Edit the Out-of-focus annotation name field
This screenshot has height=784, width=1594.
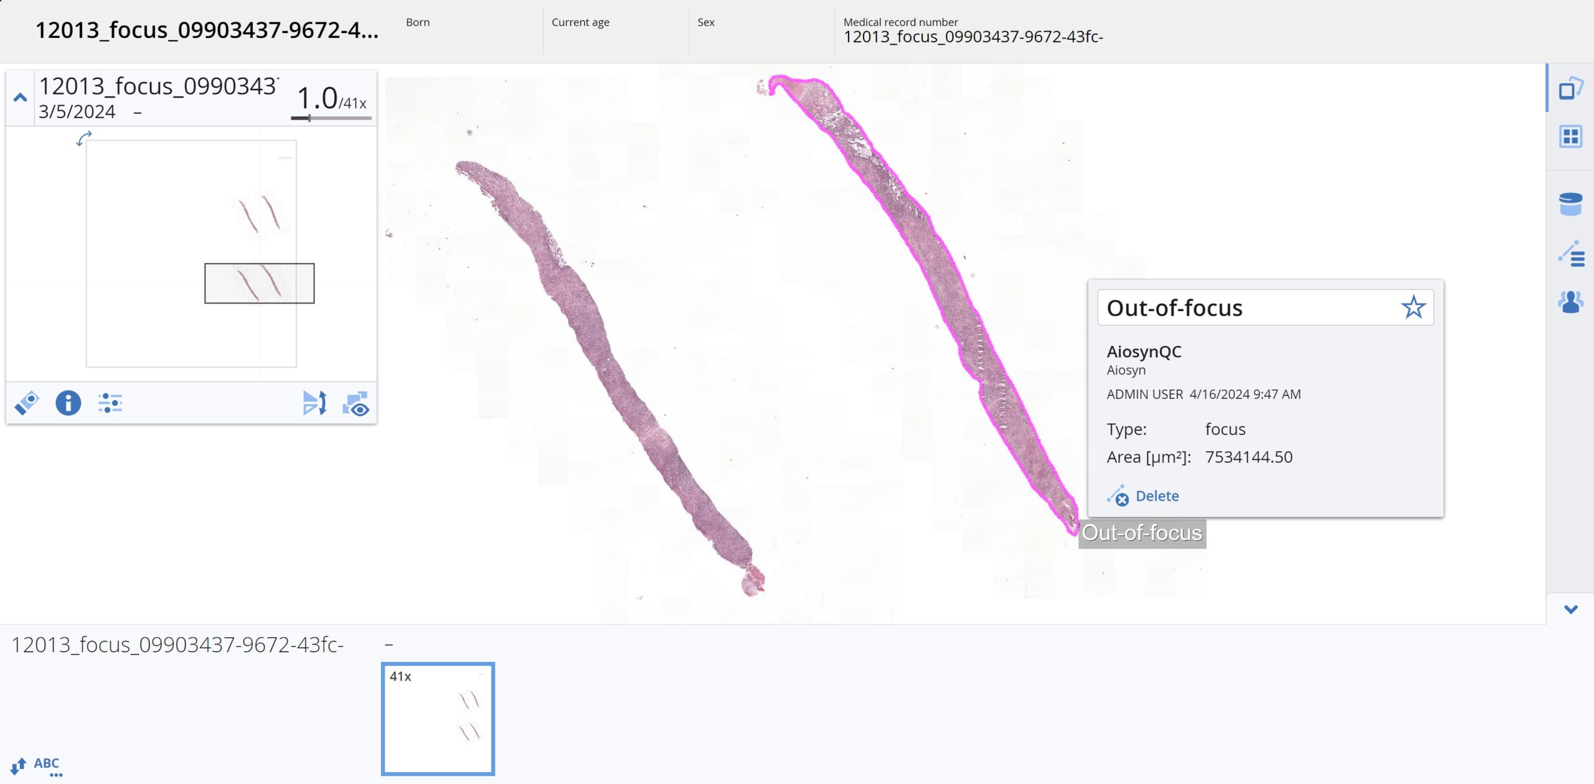1266,307
